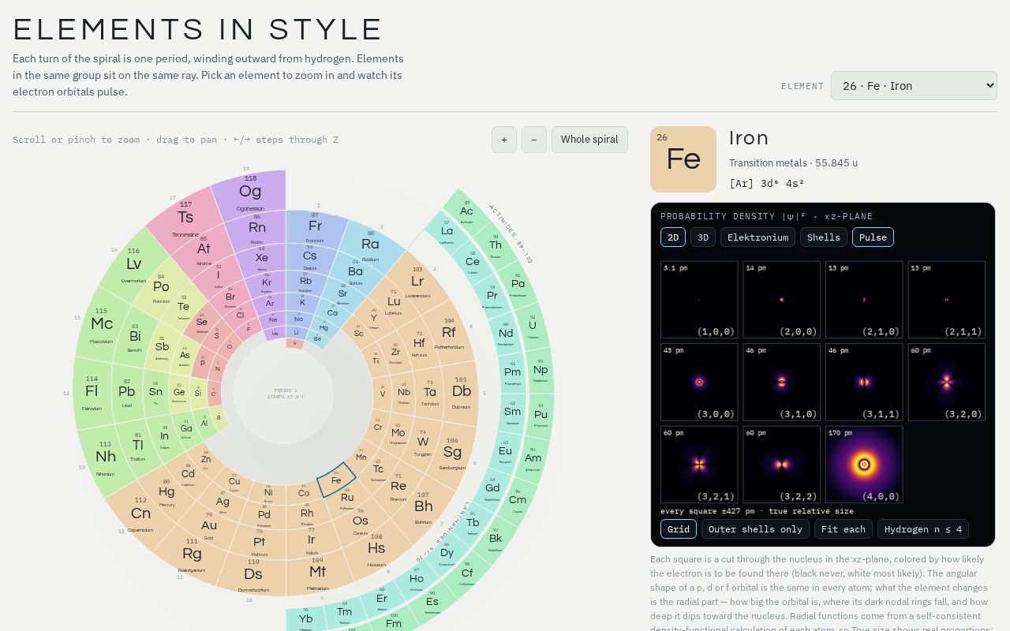Screen dimensions: 1010x631
Task: Select Dubnium (Db) on the spiral
Action: point(461,391)
